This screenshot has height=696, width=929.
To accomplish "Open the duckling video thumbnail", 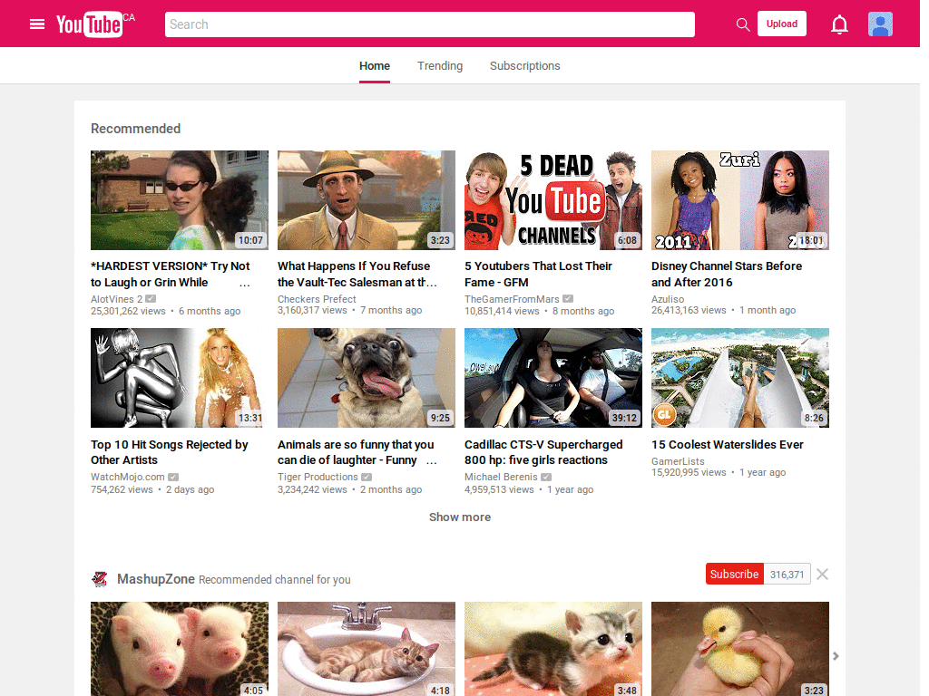I will click(x=740, y=649).
